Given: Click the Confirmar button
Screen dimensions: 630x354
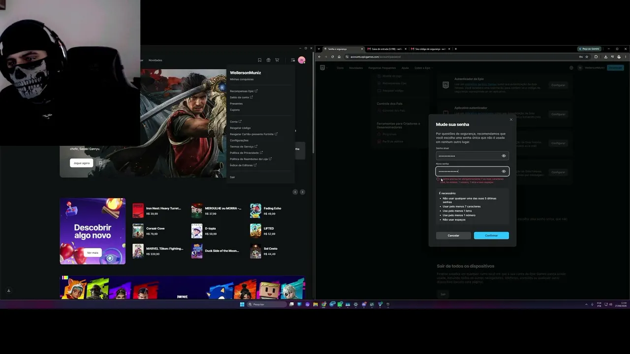Looking at the screenshot, I should [x=491, y=236].
